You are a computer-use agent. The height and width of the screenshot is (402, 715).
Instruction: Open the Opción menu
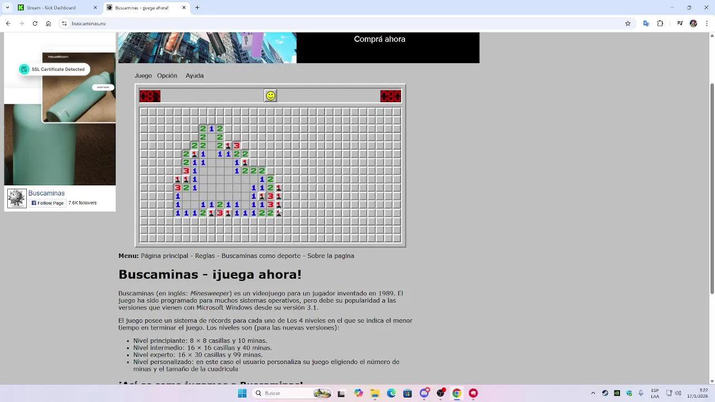pos(167,75)
